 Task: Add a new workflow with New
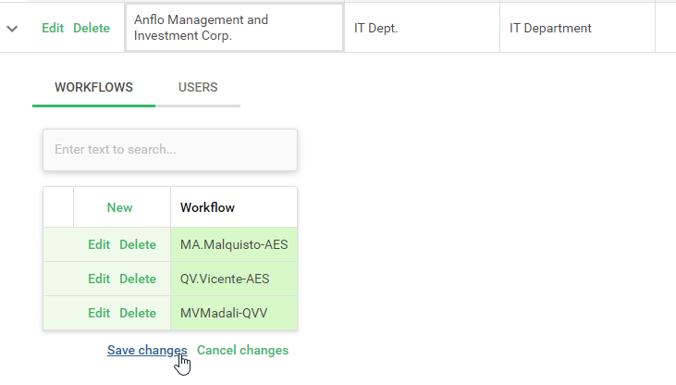tap(120, 208)
